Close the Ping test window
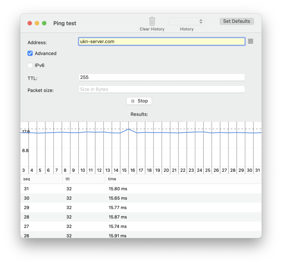282x265 pixels. (30, 23)
